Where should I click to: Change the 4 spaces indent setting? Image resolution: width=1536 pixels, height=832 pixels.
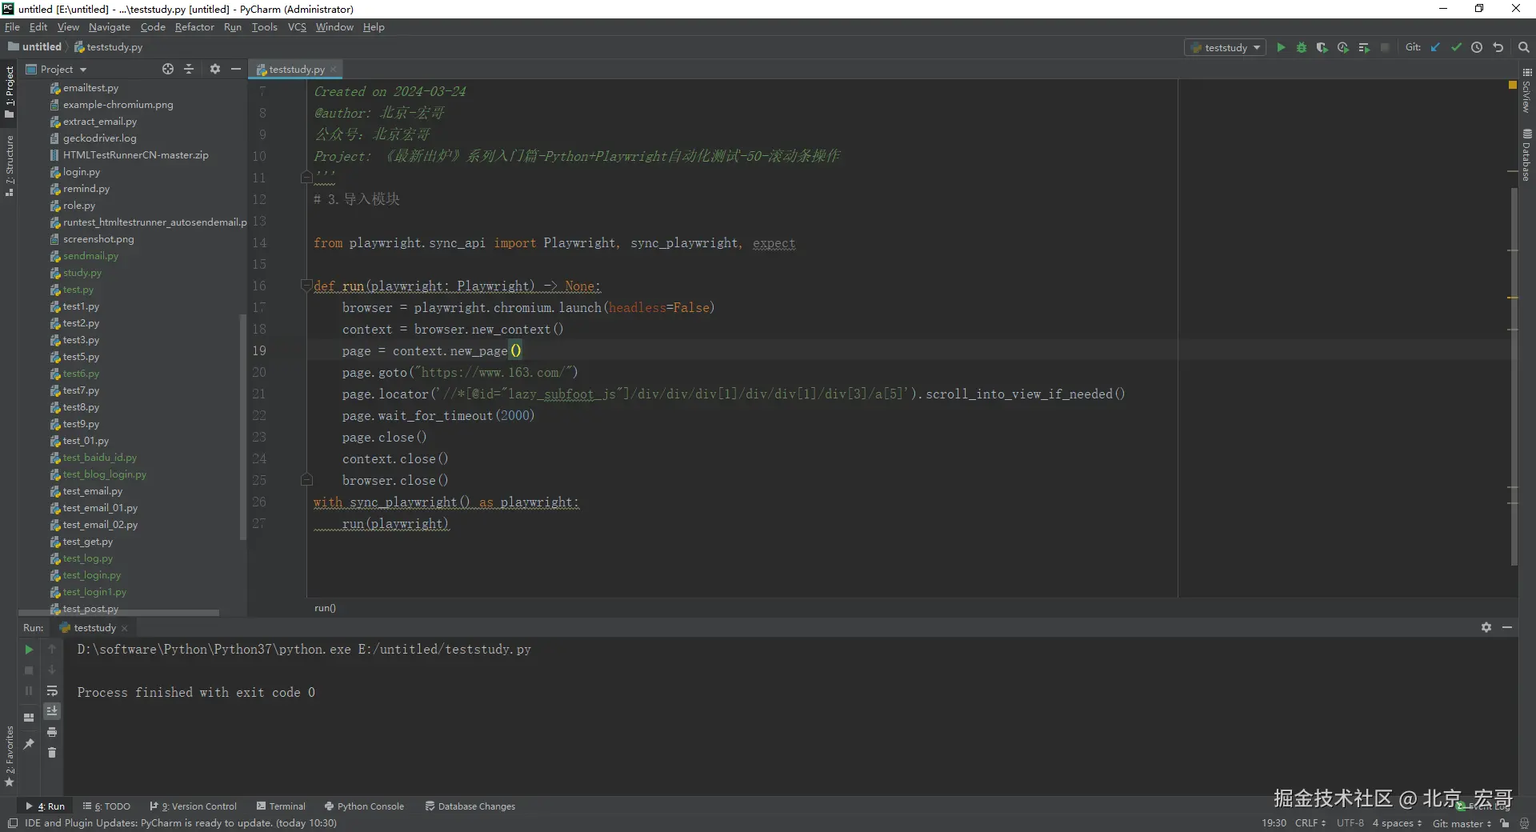(x=1397, y=823)
